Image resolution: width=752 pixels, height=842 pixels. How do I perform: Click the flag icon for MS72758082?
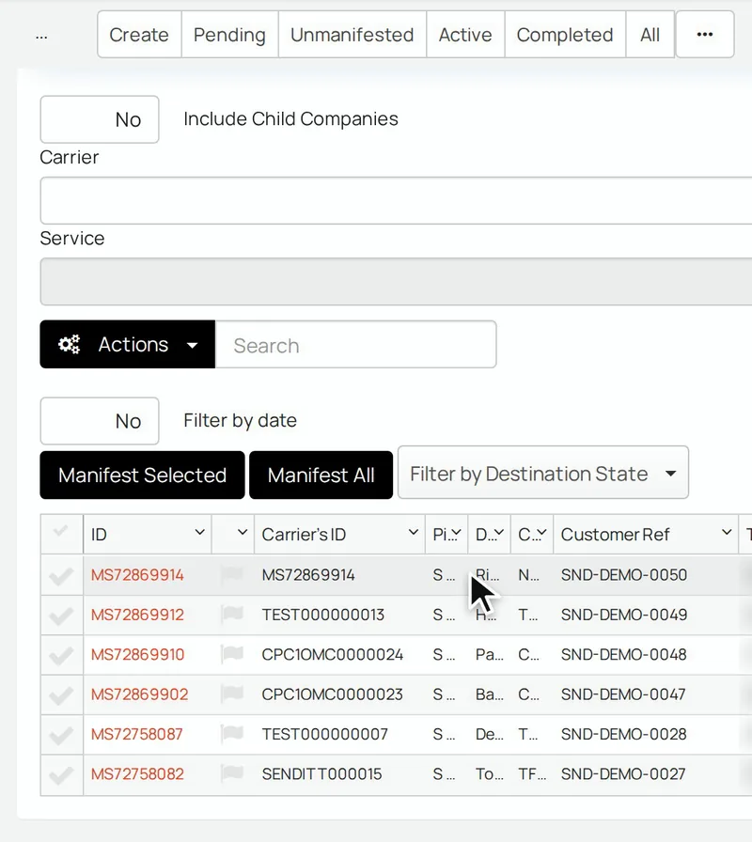point(232,772)
